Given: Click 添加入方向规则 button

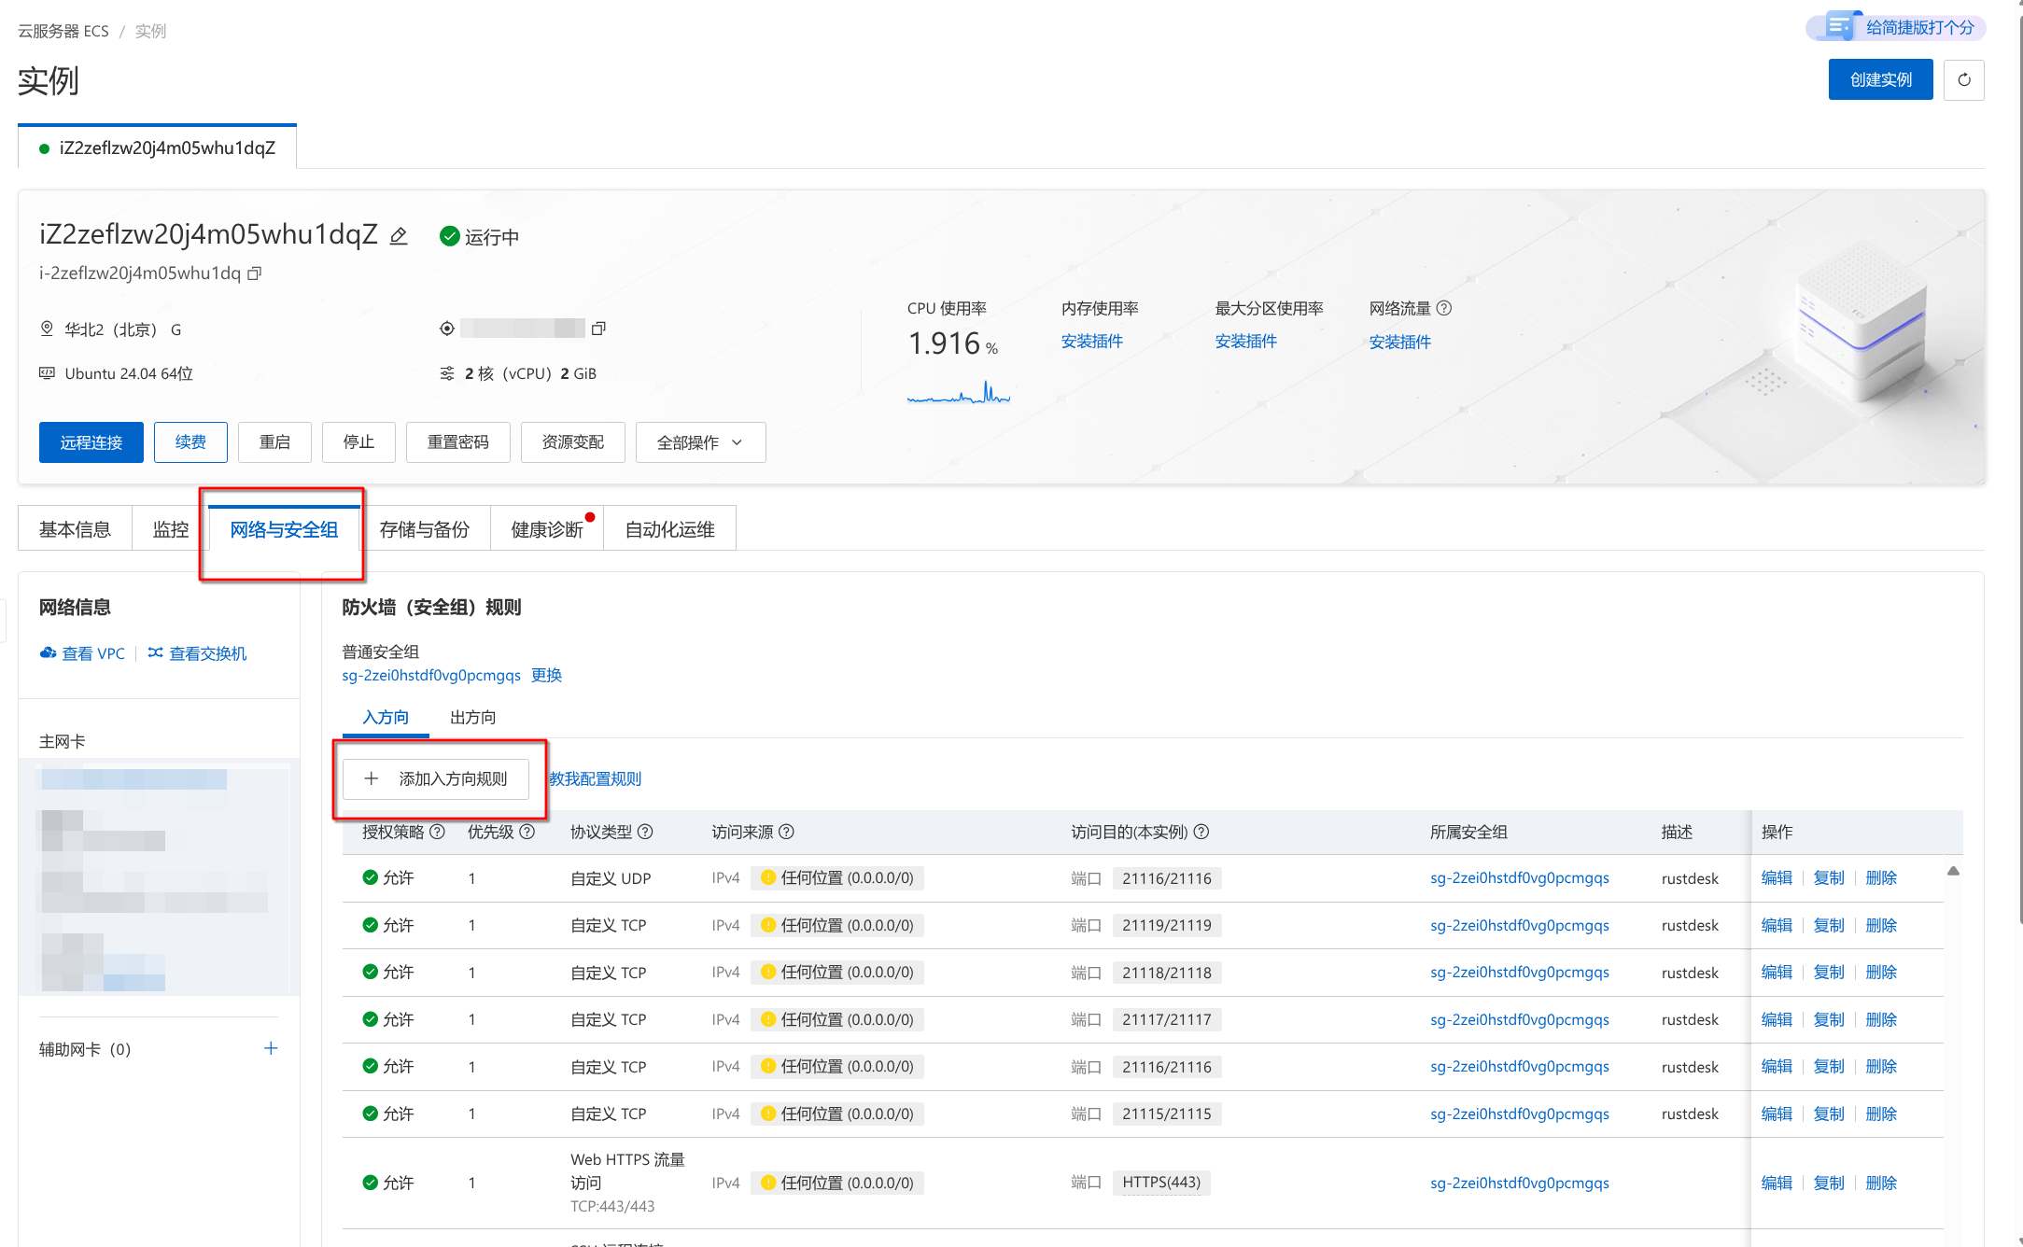Looking at the screenshot, I should coord(436,778).
